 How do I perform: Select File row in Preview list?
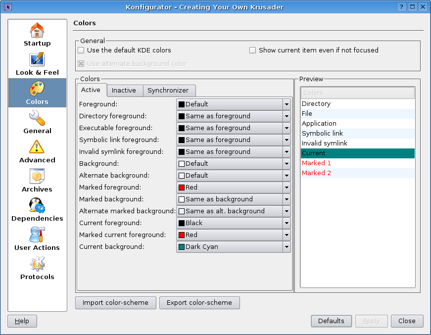click(358, 114)
